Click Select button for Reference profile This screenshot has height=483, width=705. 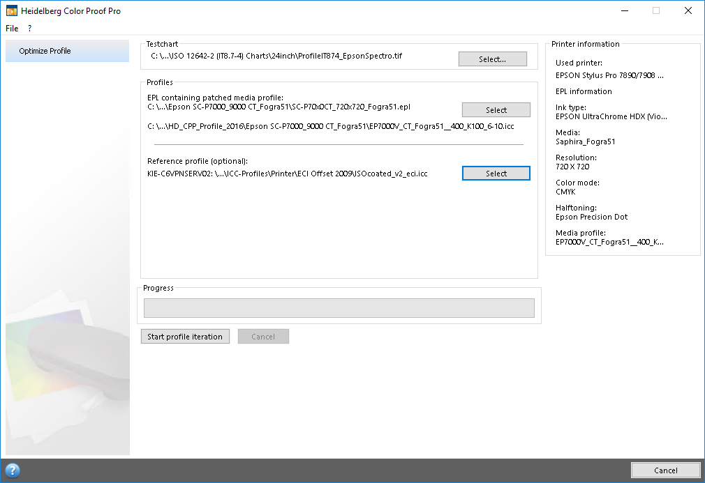click(x=496, y=174)
